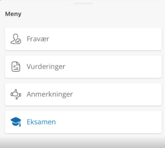
Task: Click blank area right of Meny title
Action: pos(92,14)
